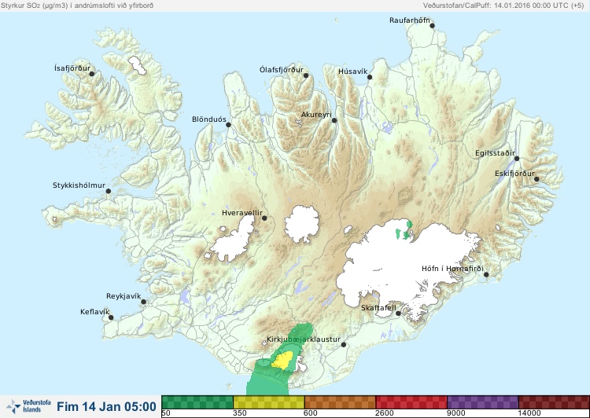590x418 pixels.
Task: Click the Höfn í Hornafirði station dot
Action: click(486, 275)
